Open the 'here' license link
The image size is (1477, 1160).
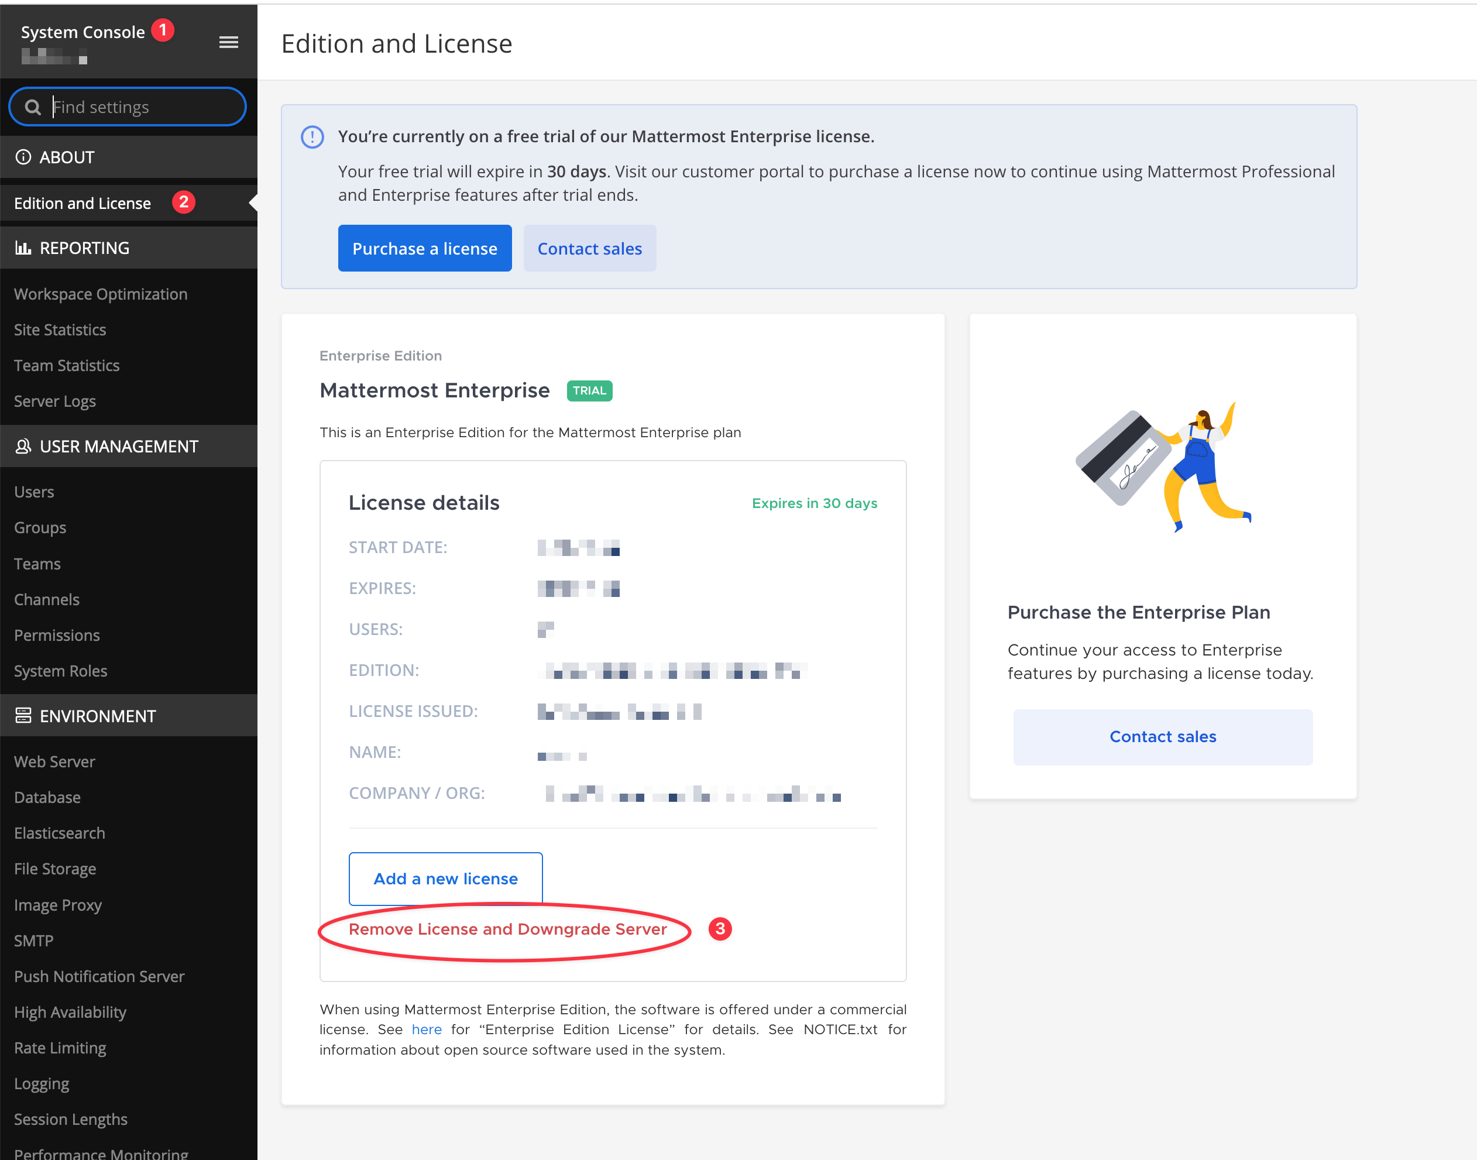pos(427,1029)
